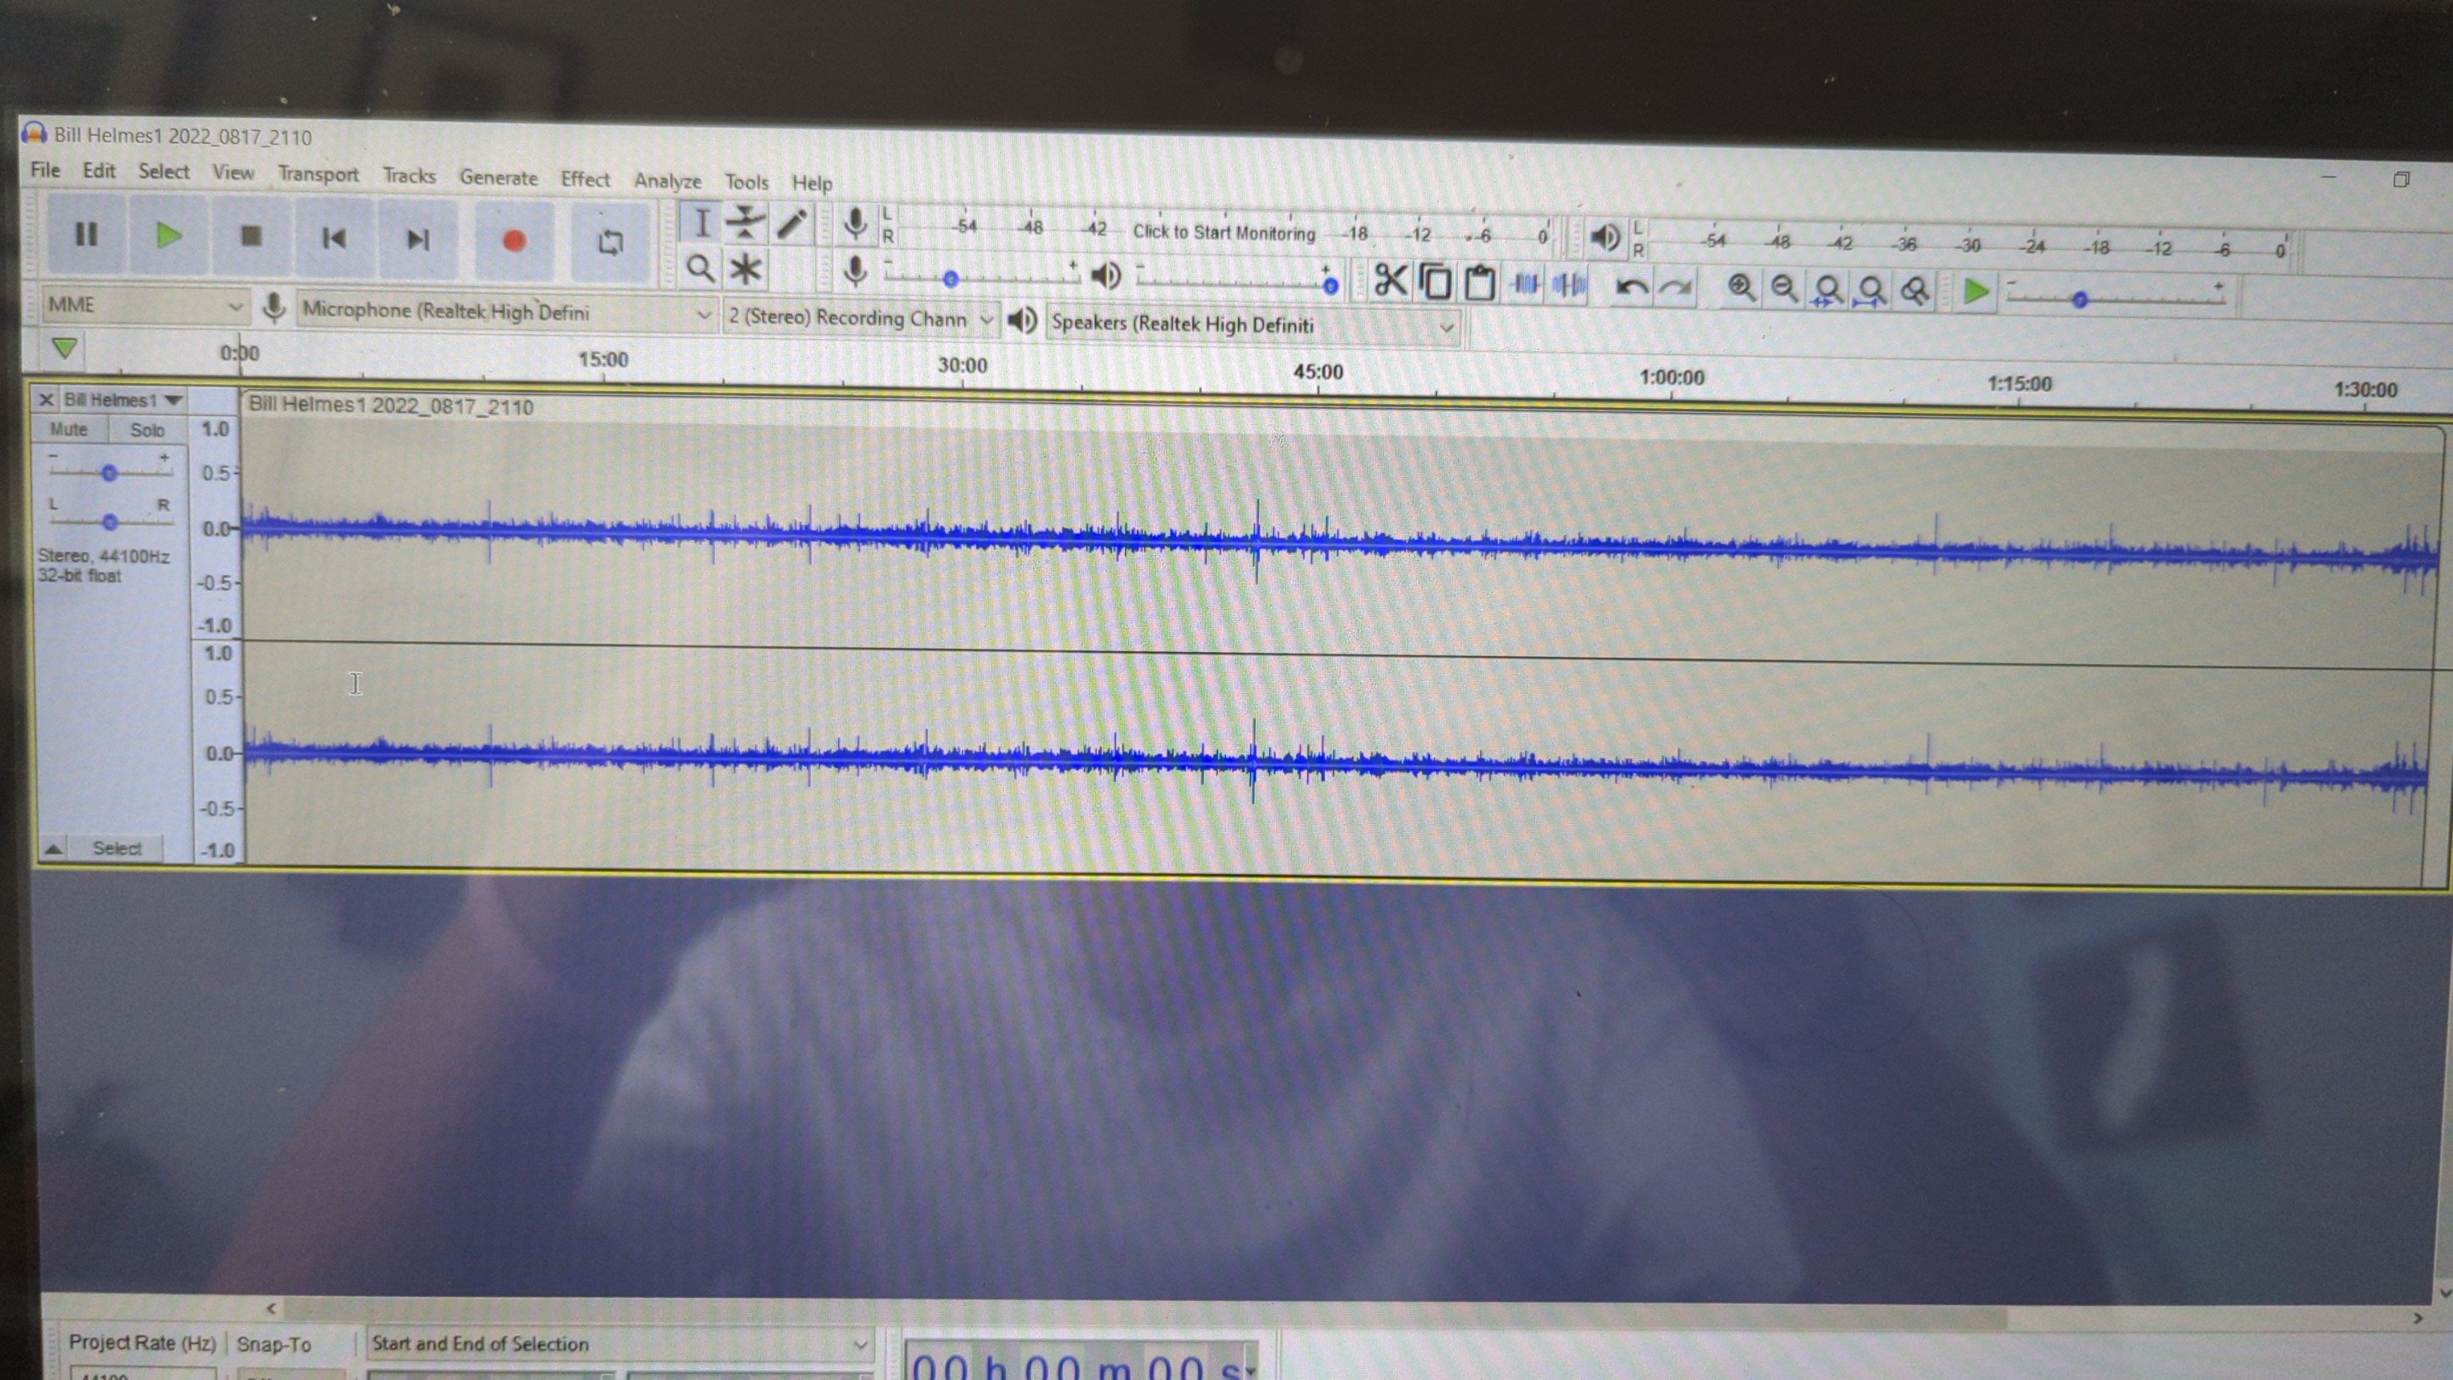Click timeline ruler at 30:00 mark
This screenshot has height=1380, width=2453.
[x=962, y=366]
